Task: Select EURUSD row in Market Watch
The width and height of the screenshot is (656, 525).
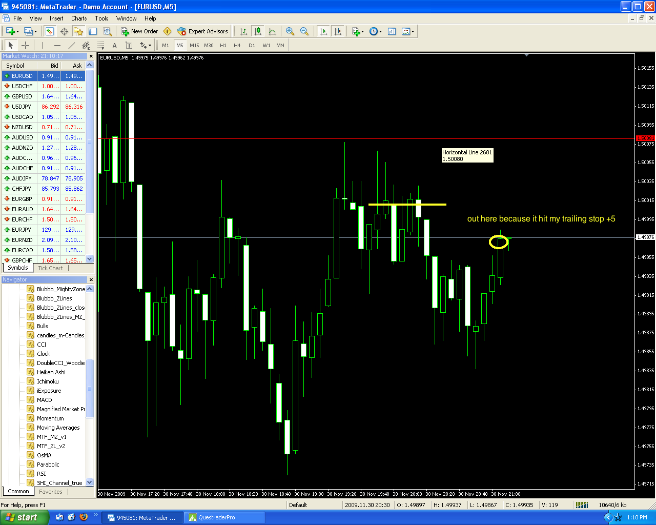Action: [44, 76]
